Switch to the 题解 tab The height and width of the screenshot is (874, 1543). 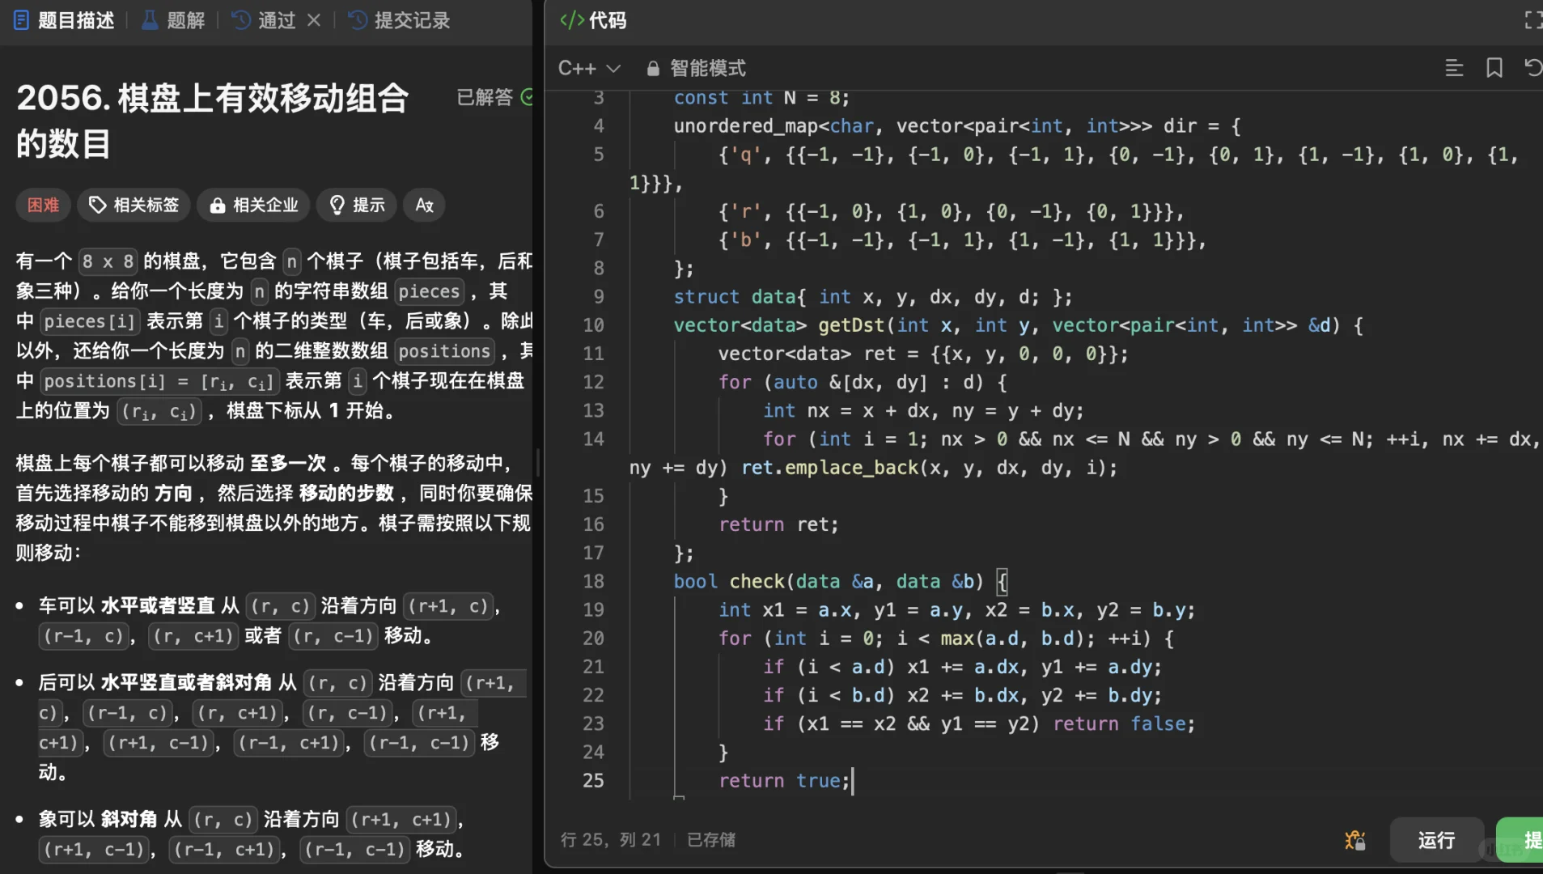(x=173, y=20)
